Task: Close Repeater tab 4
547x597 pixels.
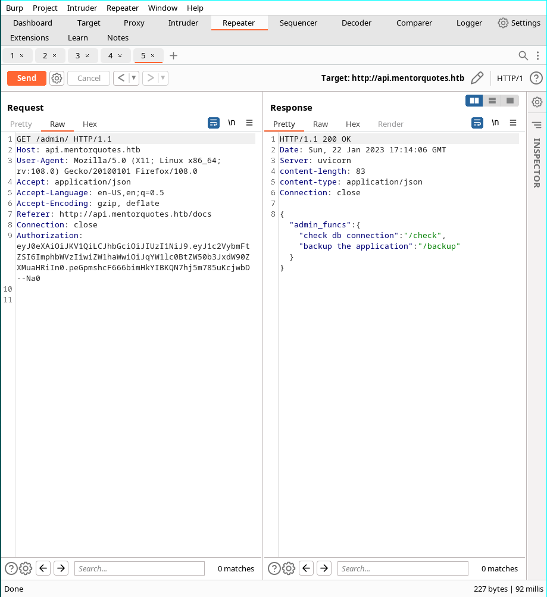Action: tap(120, 55)
